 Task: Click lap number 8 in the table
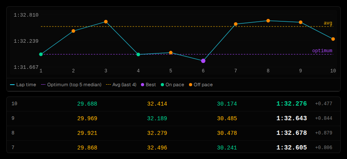coord(13,133)
